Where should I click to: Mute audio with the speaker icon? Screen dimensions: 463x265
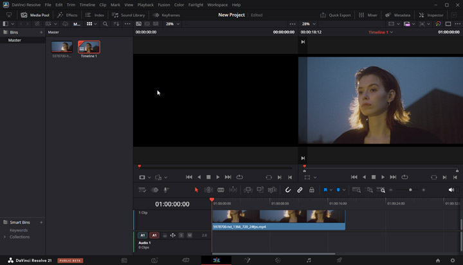click(451, 190)
